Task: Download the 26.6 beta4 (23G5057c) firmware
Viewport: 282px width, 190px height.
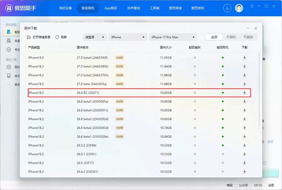Action: click(x=244, y=110)
